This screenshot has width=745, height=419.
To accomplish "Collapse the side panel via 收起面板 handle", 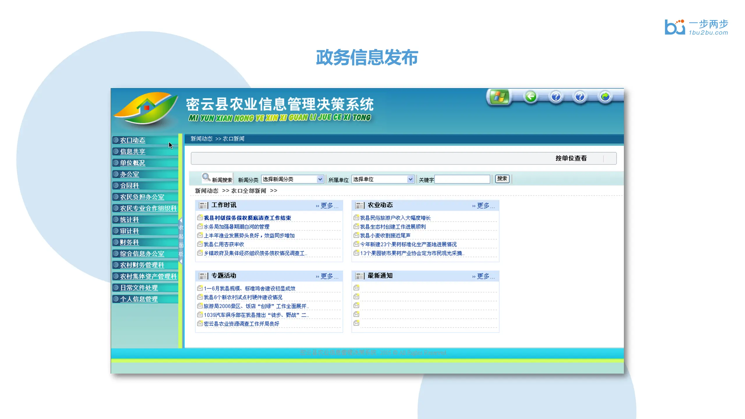I will point(181,240).
